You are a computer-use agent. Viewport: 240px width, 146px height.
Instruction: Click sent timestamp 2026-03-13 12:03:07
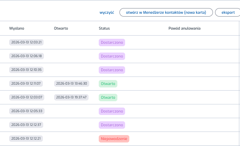pos(27,97)
